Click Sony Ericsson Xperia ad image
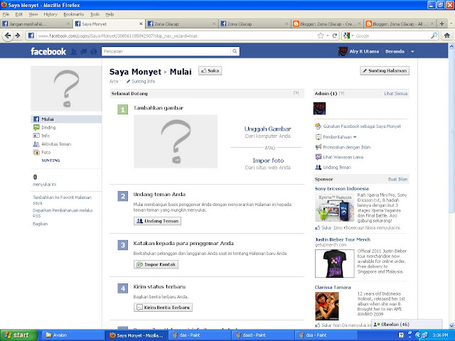455x341 pixels. coord(335,207)
